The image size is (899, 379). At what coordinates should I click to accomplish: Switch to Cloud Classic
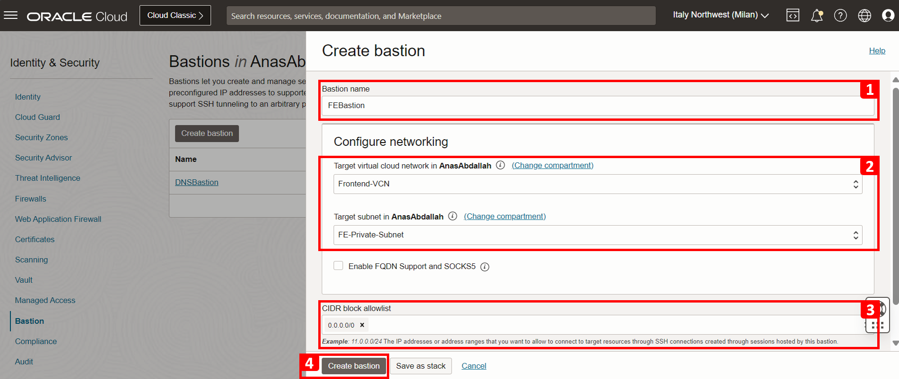coord(175,16)
